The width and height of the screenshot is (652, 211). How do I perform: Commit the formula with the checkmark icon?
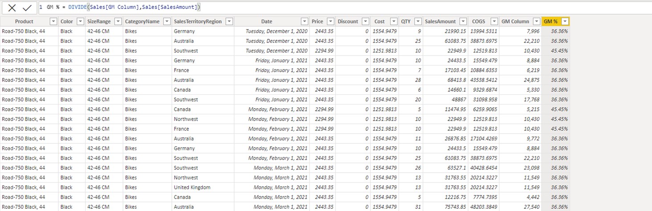(x=27, y=8)
